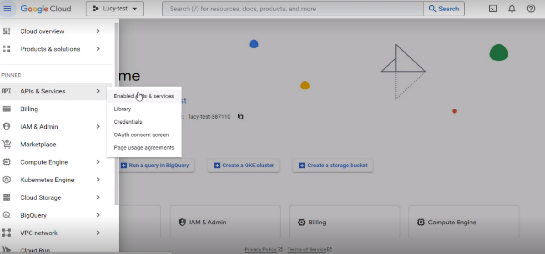Expand BigQuery chevron
Viewport: 545px width, 254px height.
coord(98,215)
